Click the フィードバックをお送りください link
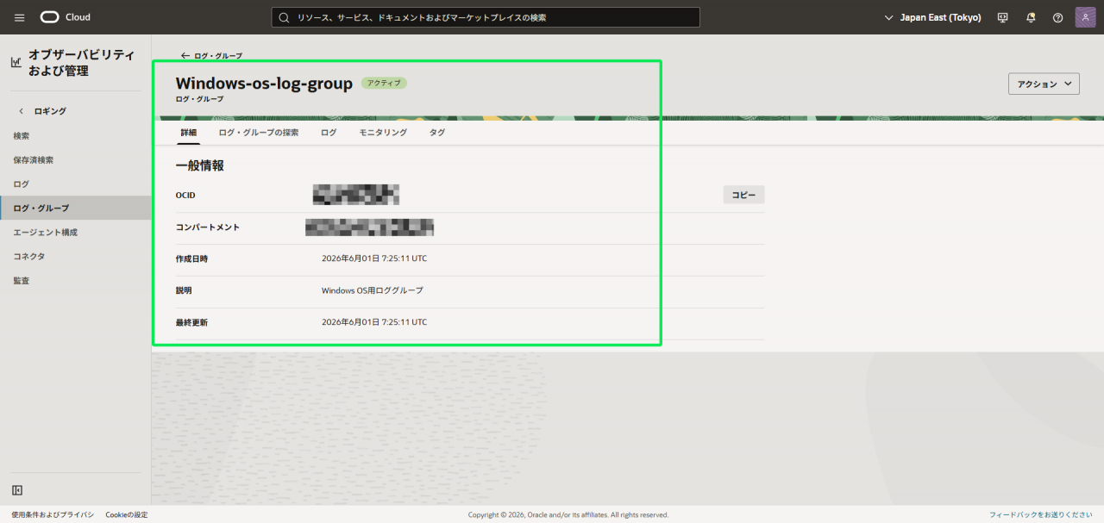 1041,514
